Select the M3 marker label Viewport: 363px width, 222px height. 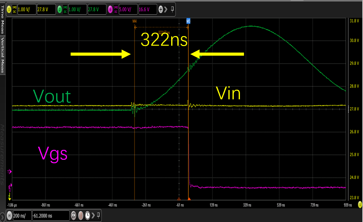[188, 21]
